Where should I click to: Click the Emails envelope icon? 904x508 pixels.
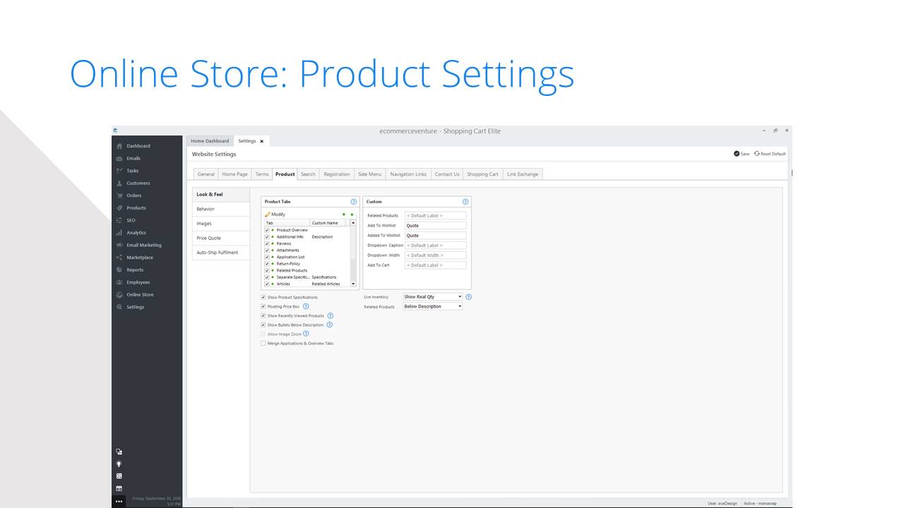119,159
